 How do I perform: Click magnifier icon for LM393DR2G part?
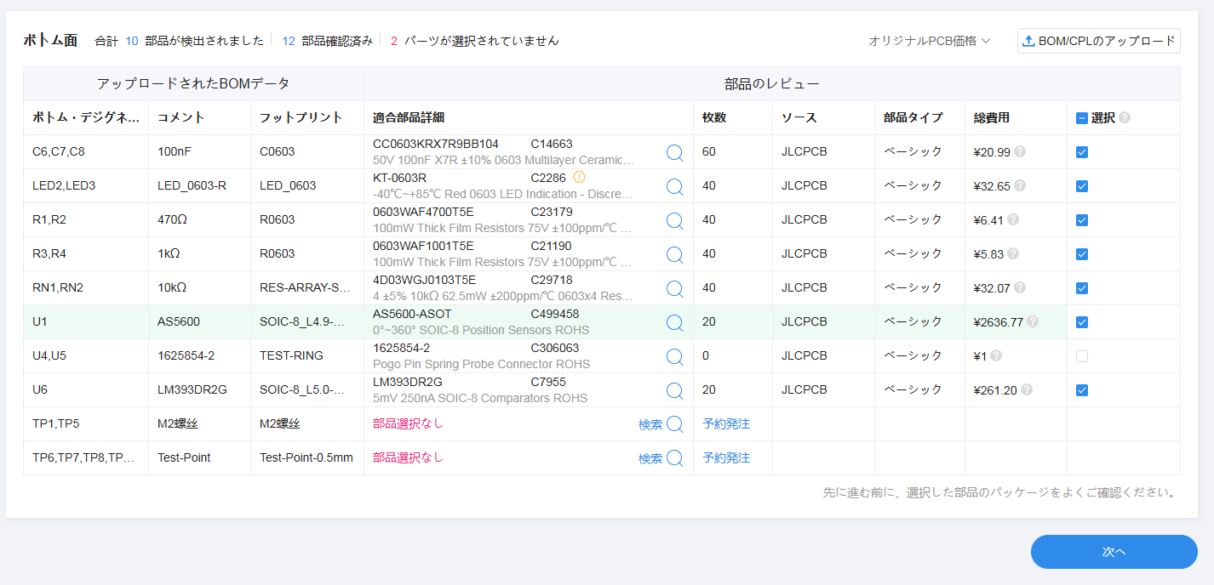click(x=674, y=390)
